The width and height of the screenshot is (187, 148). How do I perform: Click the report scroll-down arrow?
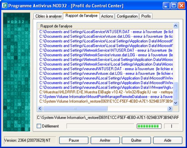(176, 103)
